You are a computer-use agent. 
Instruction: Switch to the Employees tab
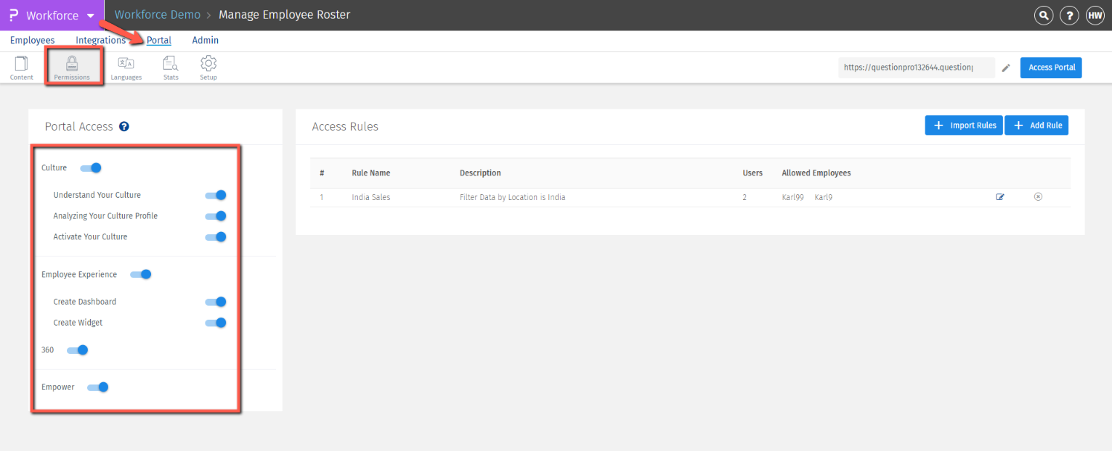pos(33,41)
